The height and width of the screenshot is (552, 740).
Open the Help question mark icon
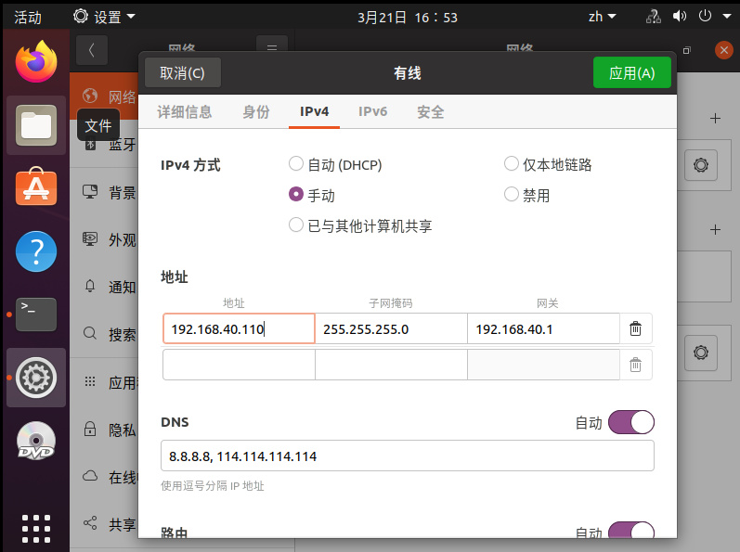click(36, 250)
